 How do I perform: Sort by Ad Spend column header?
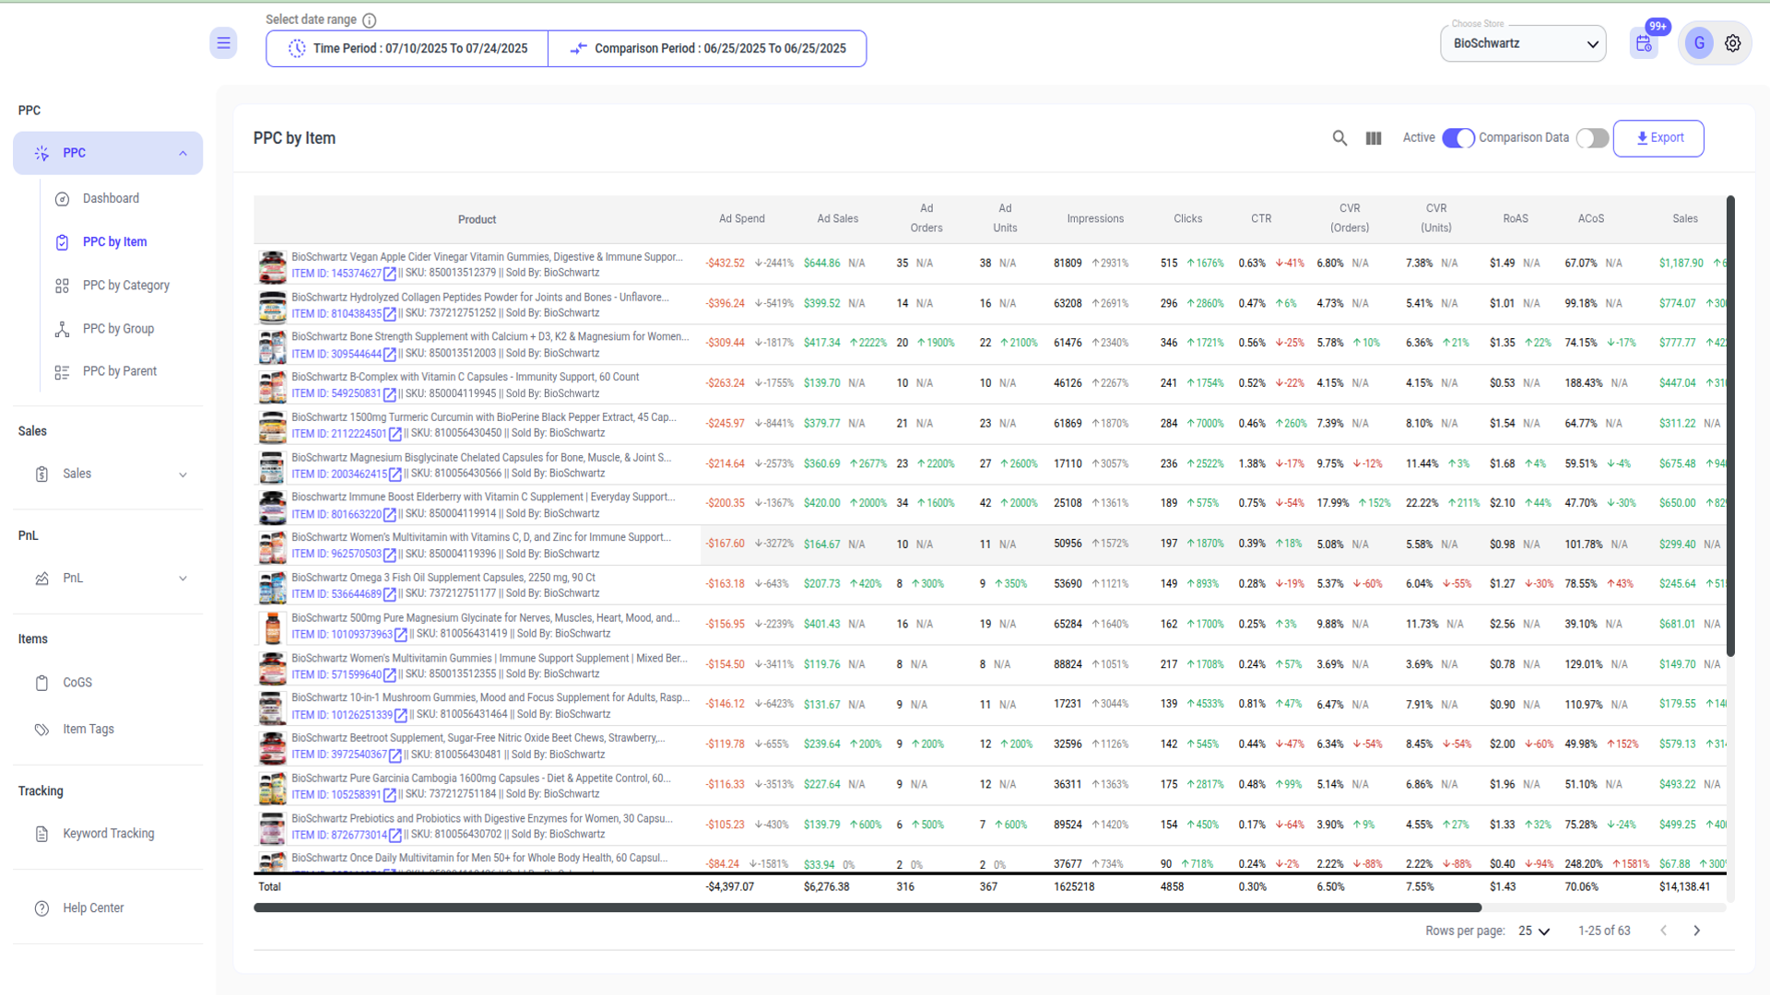click(742, 219)
